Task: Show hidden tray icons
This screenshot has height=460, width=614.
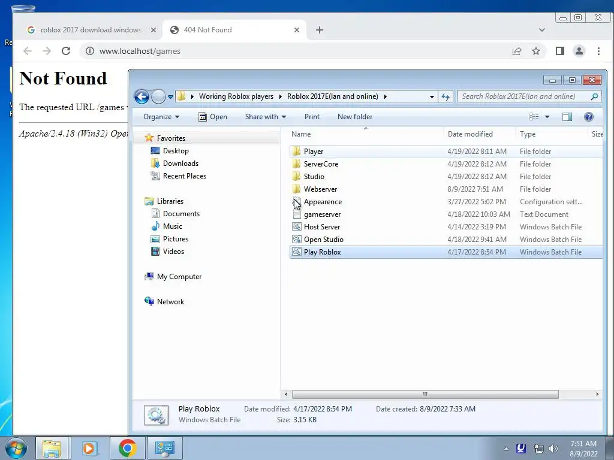Action: pyautogui.click(x=506, y=449)
